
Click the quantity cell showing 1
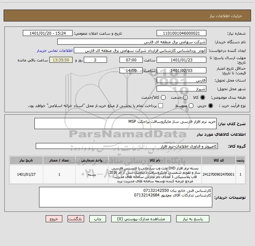[x=59, y=174]
